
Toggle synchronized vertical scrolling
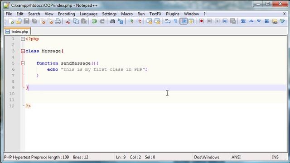pos(149,21)
